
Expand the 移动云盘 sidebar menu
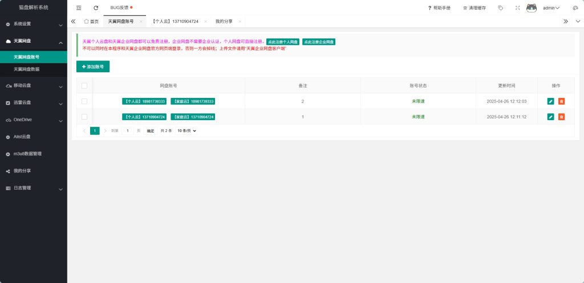[33, 86]
